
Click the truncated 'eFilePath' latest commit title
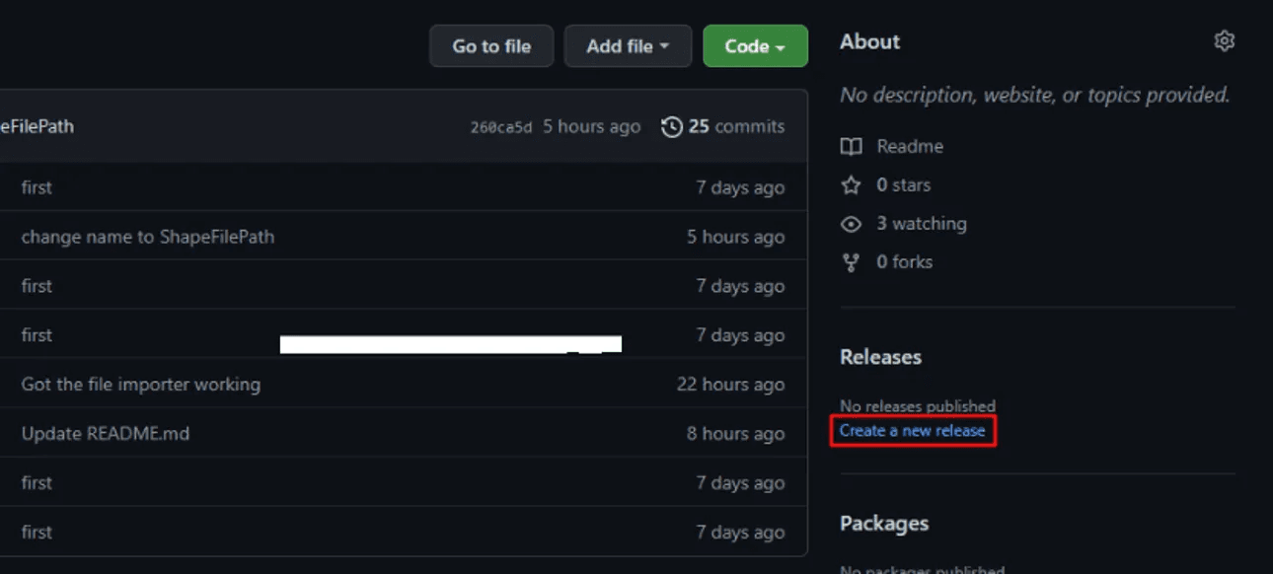(37, 127)
